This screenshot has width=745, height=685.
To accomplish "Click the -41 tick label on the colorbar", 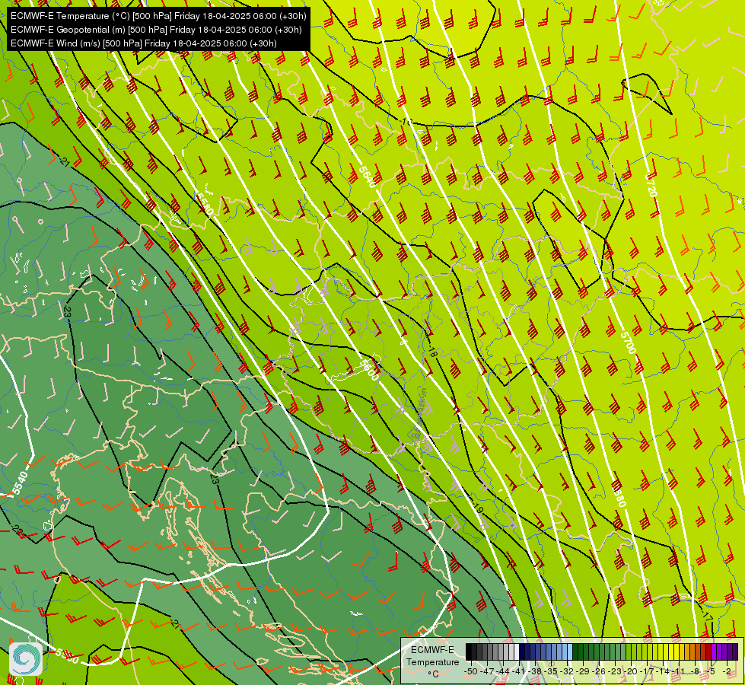I will 518,671.
